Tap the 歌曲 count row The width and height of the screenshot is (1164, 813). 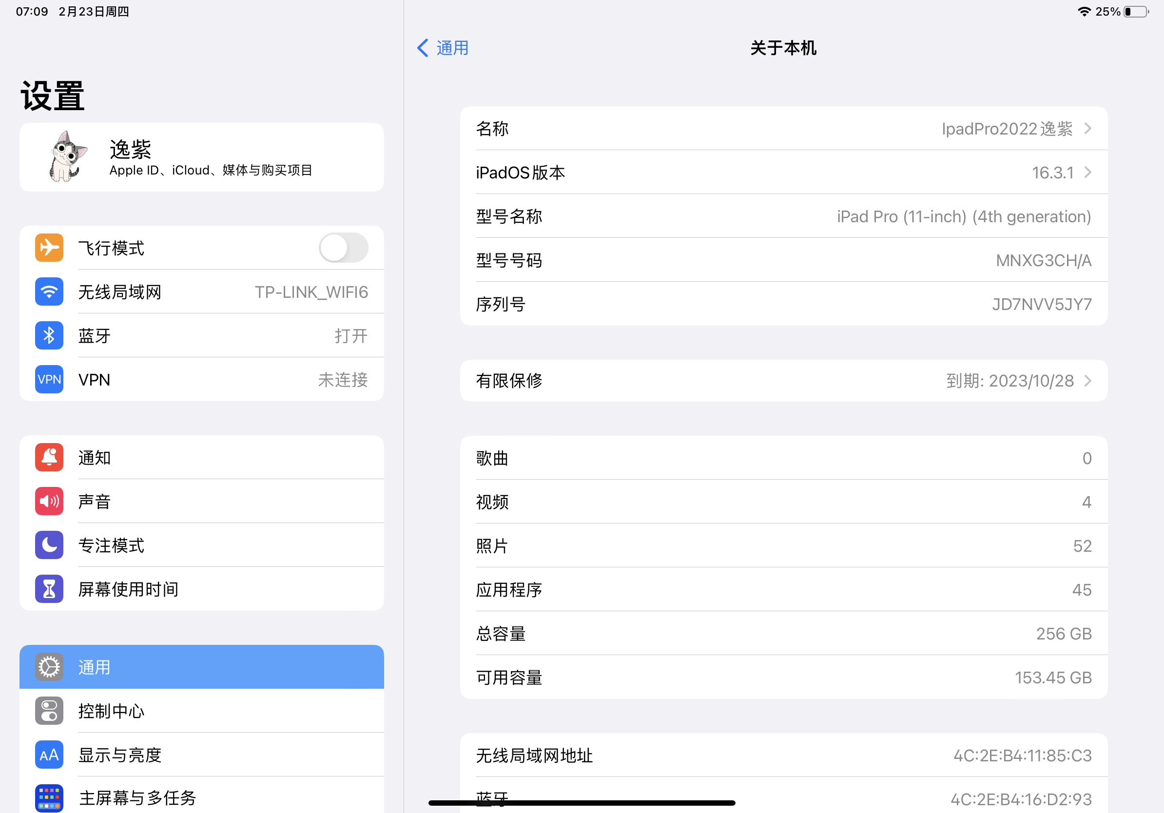784,458
